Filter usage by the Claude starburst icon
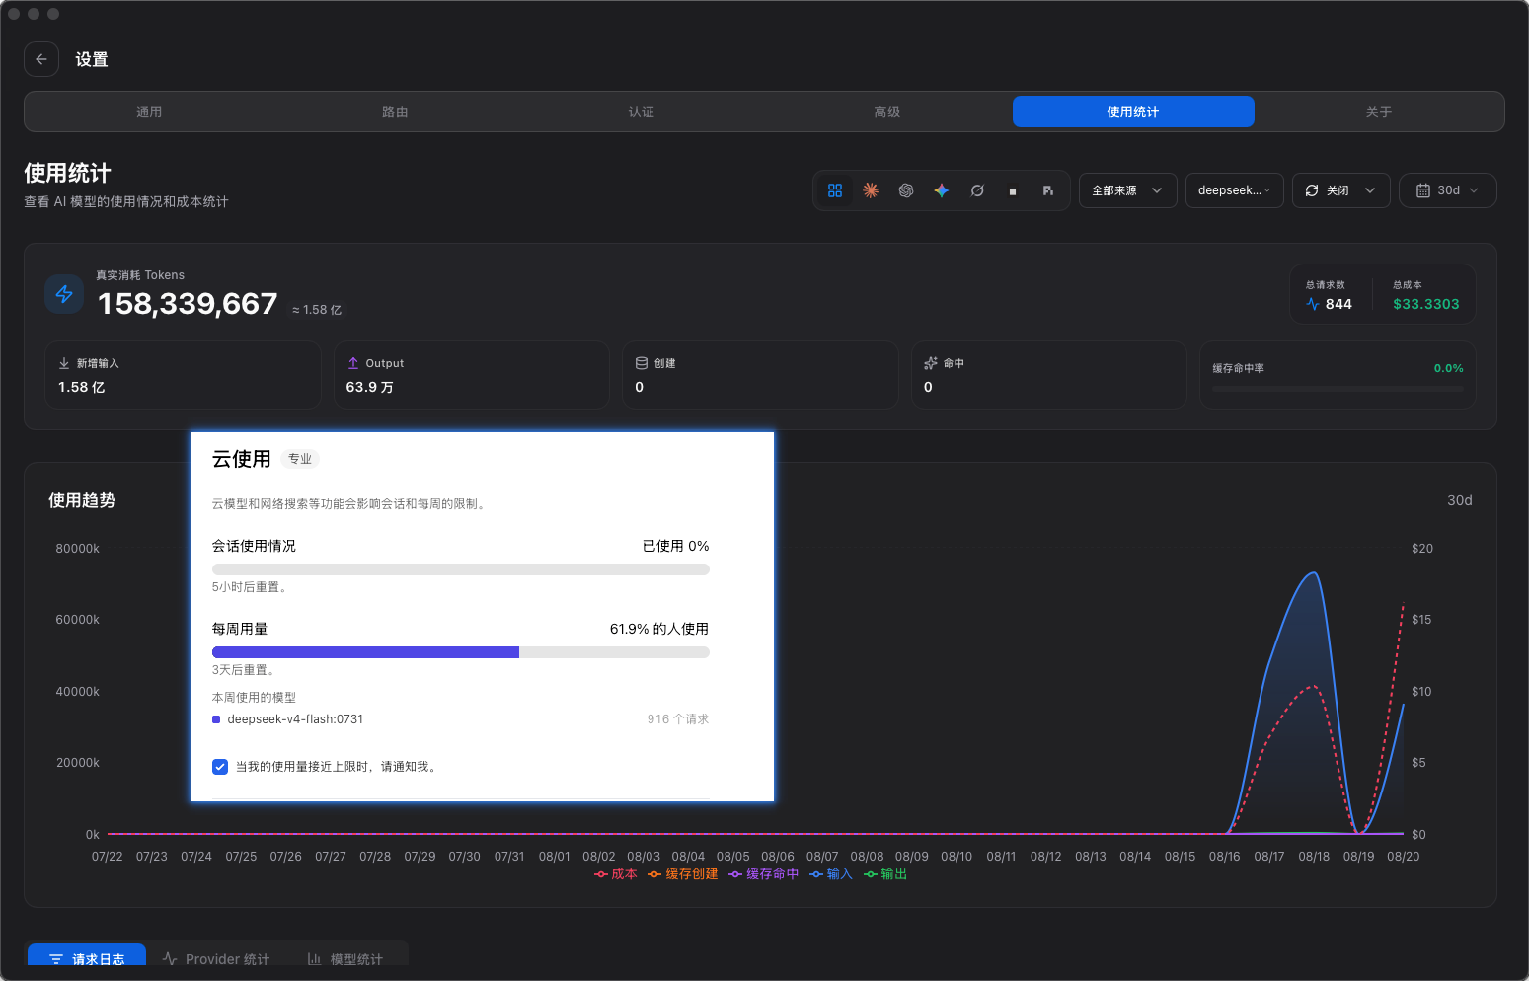The image size is (1529, 981). [871, 190]
